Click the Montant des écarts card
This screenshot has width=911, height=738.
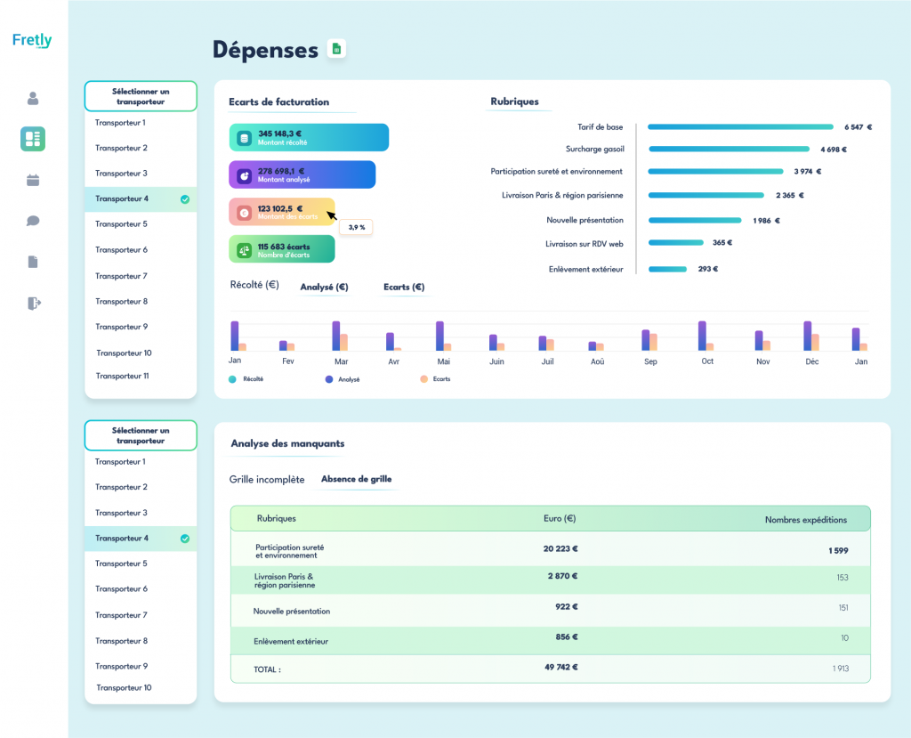click(x=281, y=212)
